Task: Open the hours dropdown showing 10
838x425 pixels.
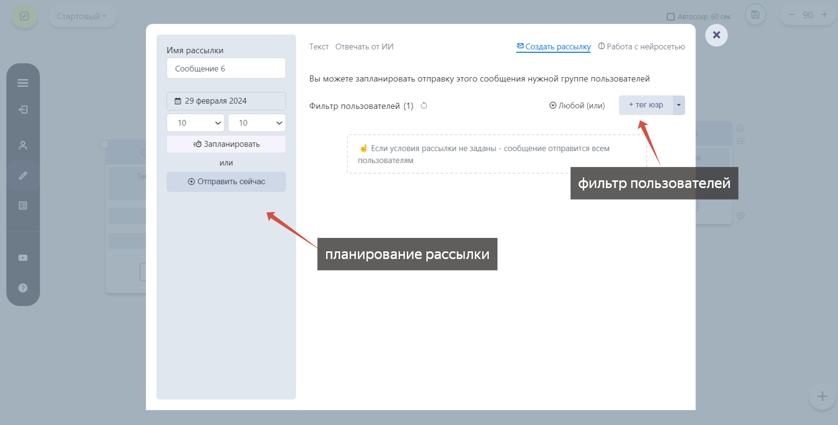Action: coord(195,123)
